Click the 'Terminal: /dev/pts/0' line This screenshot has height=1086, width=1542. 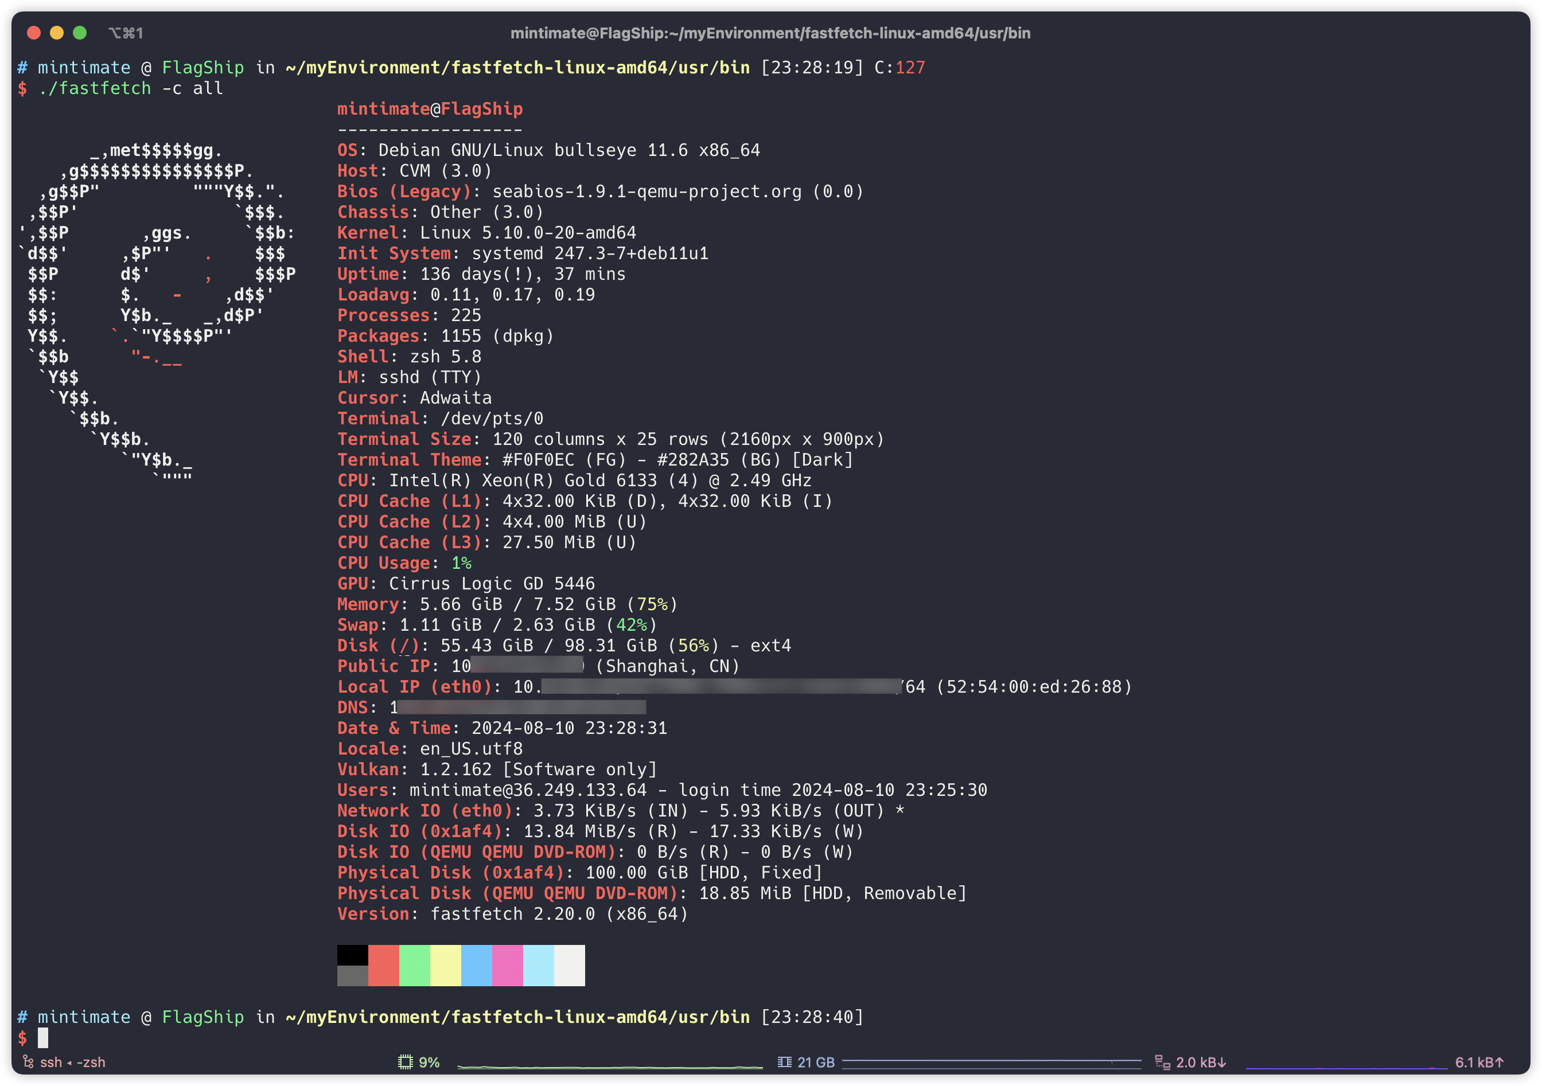[x=440, y=419]
